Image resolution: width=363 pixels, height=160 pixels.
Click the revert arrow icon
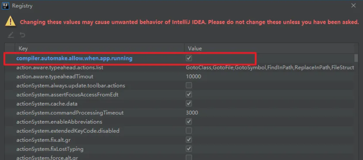tap(22, 35)
